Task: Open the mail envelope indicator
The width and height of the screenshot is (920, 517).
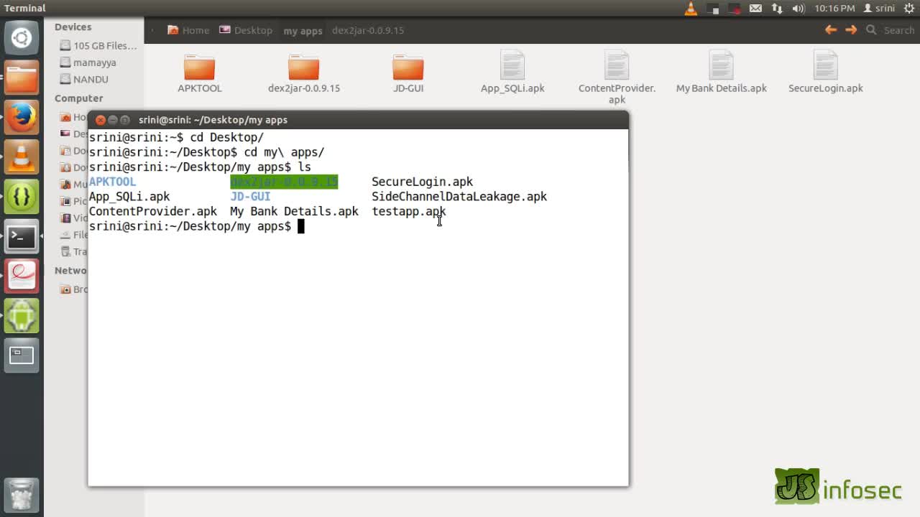Action: tap(755, 9)
